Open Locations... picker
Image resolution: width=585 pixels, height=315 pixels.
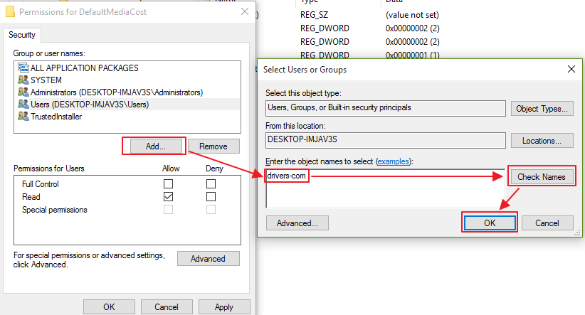[x=542, y=141]
